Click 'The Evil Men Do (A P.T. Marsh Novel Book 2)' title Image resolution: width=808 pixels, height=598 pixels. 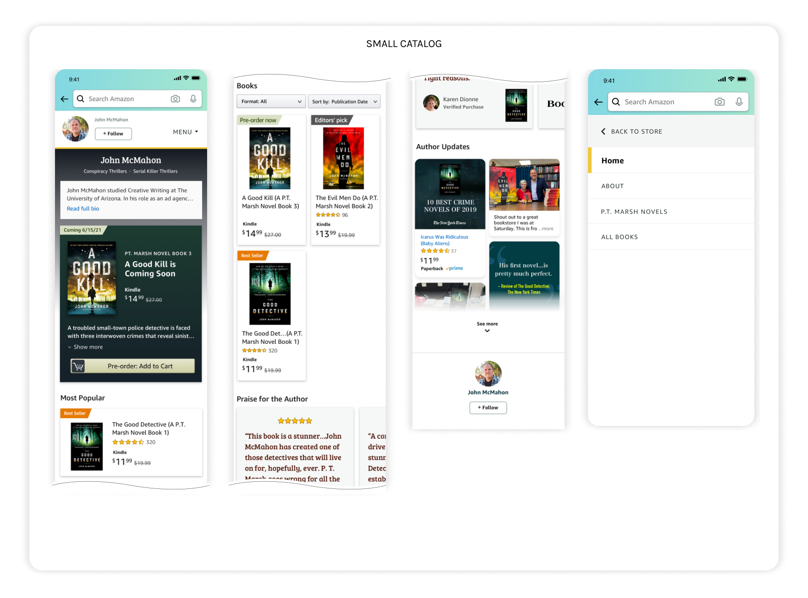pyautogui.click(x=347, y=202)
